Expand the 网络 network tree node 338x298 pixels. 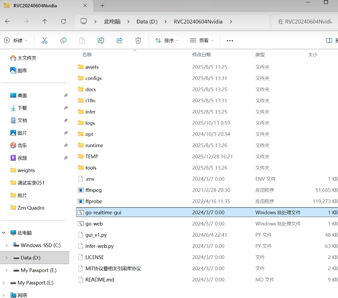coord(3,295)
